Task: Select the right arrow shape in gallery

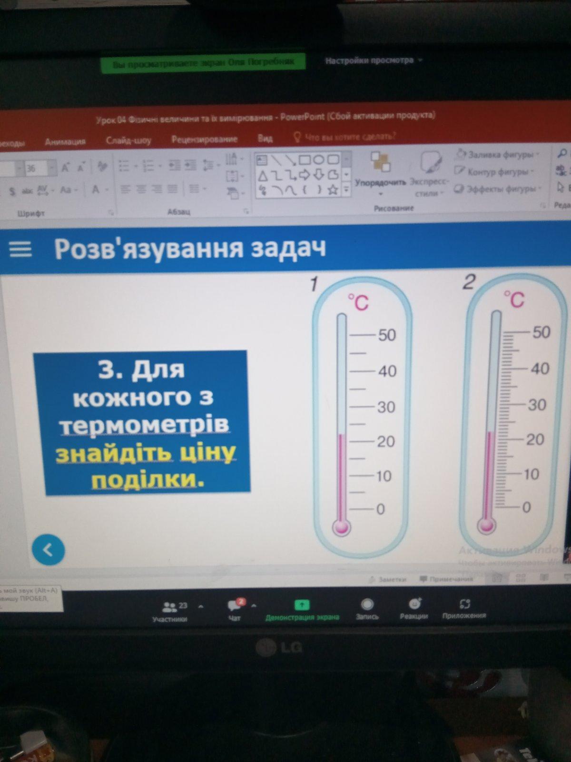Action: pyautogui.click(x=305, y=175)
